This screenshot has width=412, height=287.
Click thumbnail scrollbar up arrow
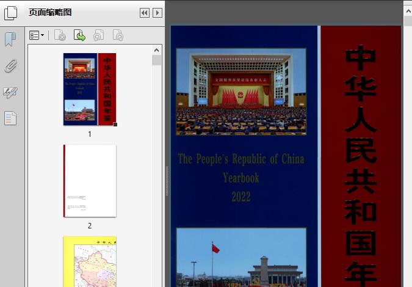[x=157, y=50]
